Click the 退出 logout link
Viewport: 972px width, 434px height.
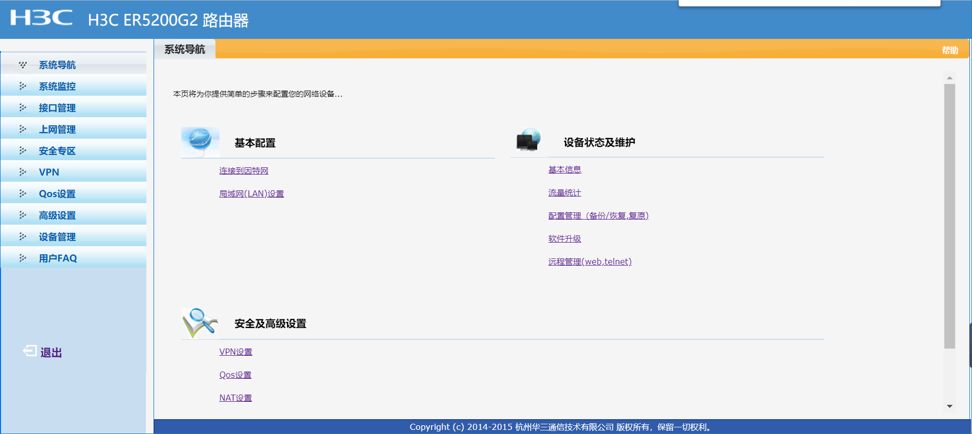[51, 353]
